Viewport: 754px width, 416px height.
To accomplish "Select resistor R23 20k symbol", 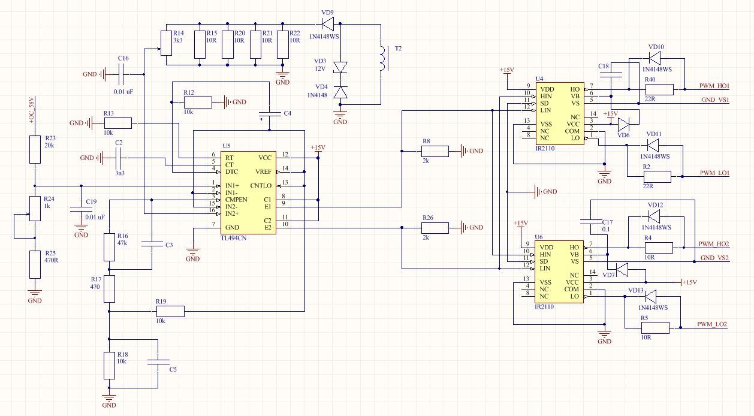I will tap(35, 149).
